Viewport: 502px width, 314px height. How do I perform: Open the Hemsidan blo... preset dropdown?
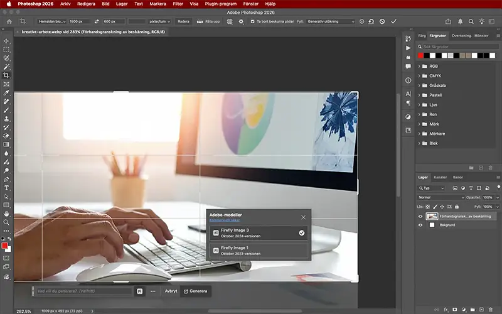(x=52, y=21)
